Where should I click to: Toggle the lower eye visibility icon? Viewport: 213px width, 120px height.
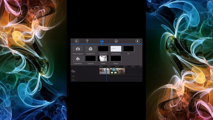coord(73,80)
